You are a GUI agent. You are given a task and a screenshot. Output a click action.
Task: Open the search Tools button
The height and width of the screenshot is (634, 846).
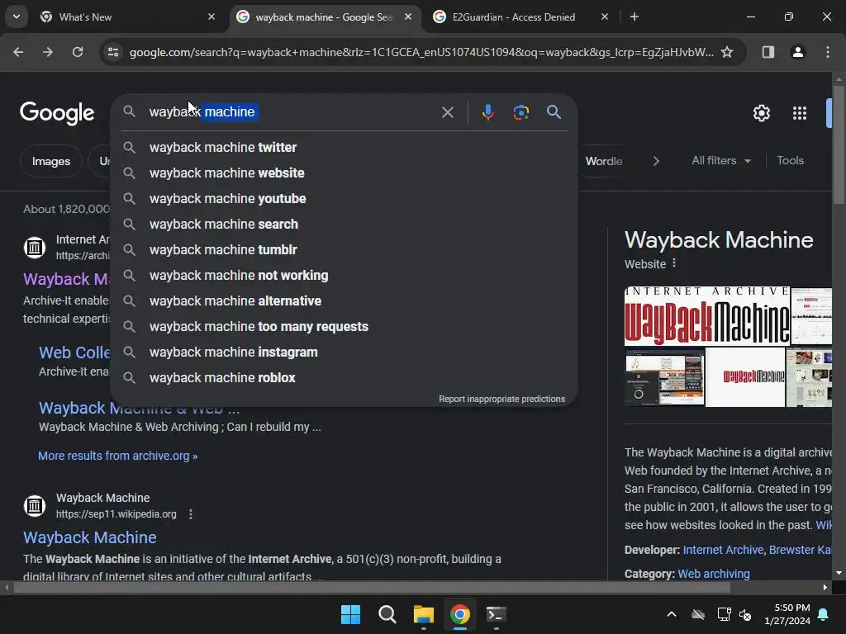point(790,161)
